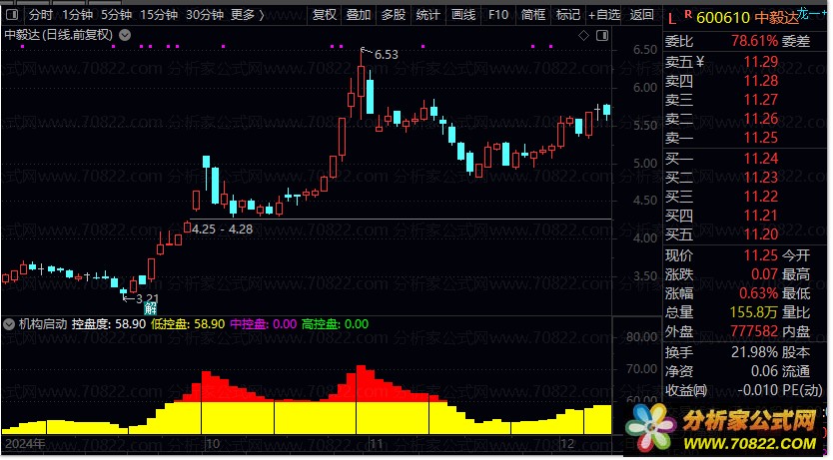
Task: Open the F10 company info
Action: 498,15
